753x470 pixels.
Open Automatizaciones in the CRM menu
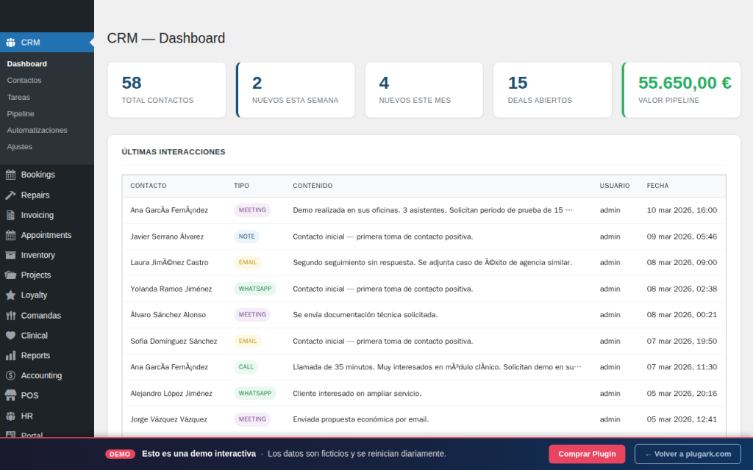37,130
